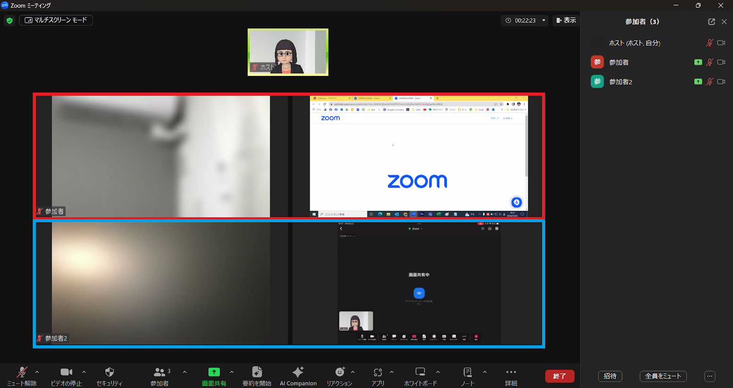Toggle the host's microphone icon in list
The width and height of the screenshot is (733, 388).
(710, 43)
